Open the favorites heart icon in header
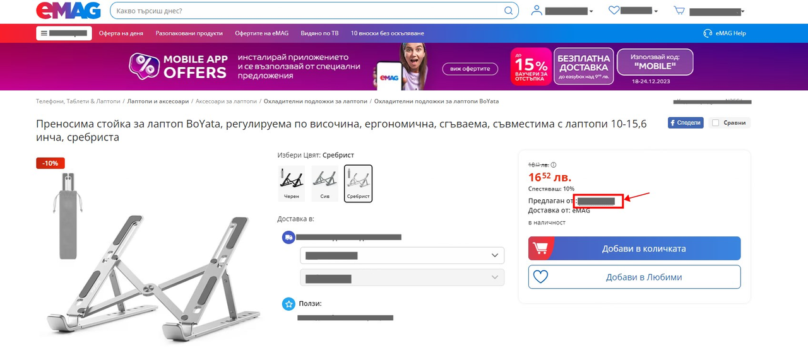808x353 pixels. 614,10
